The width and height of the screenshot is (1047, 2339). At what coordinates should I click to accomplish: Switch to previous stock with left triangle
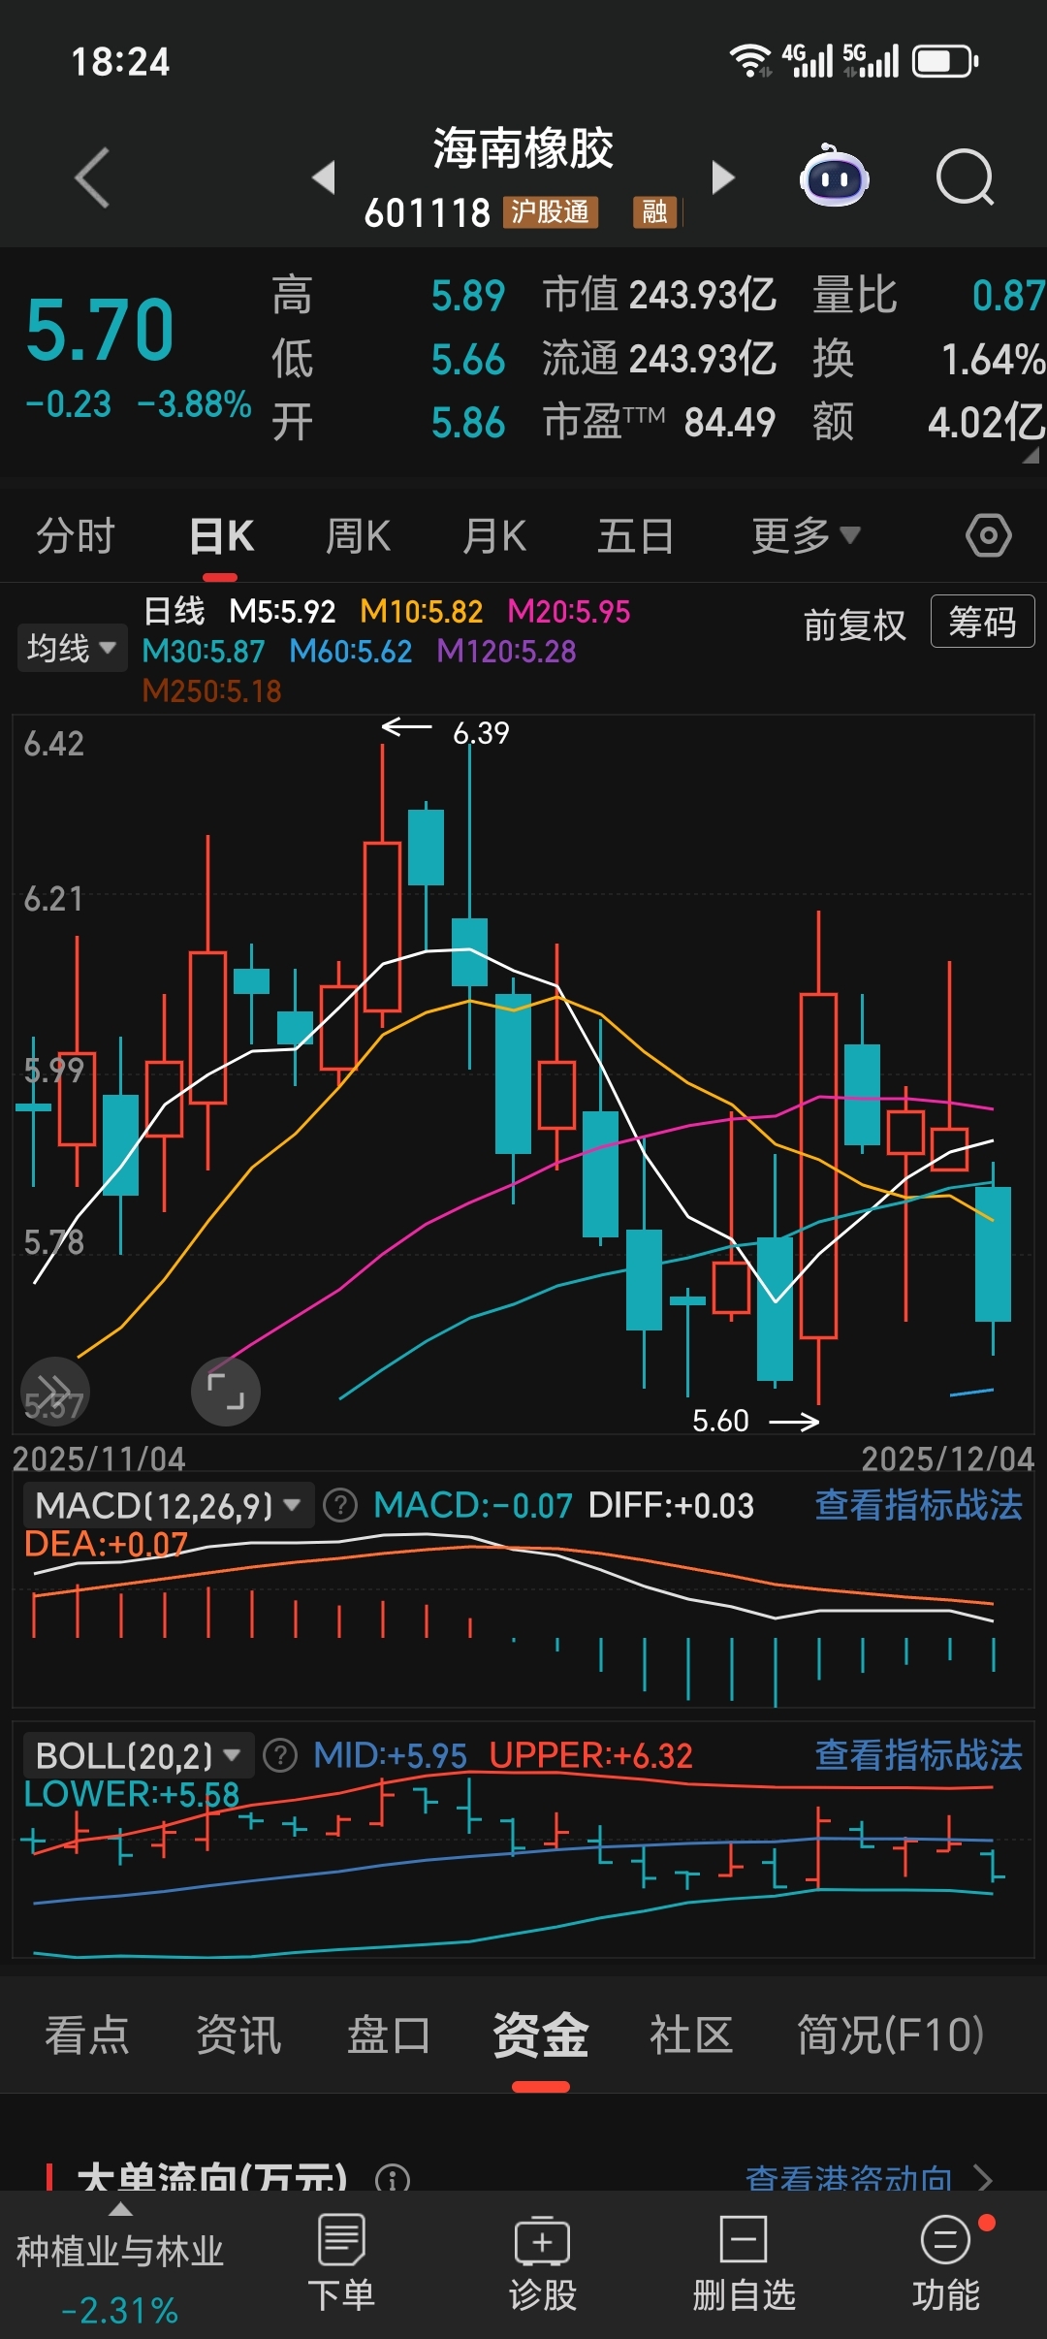pyautogui.click(x=324, y=177)
